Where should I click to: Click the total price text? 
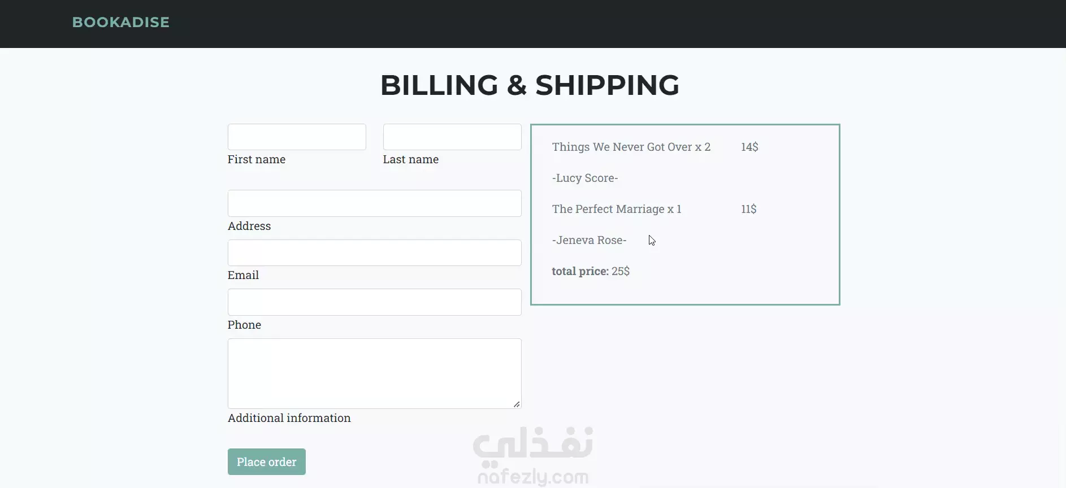click(x=591, y=271)
